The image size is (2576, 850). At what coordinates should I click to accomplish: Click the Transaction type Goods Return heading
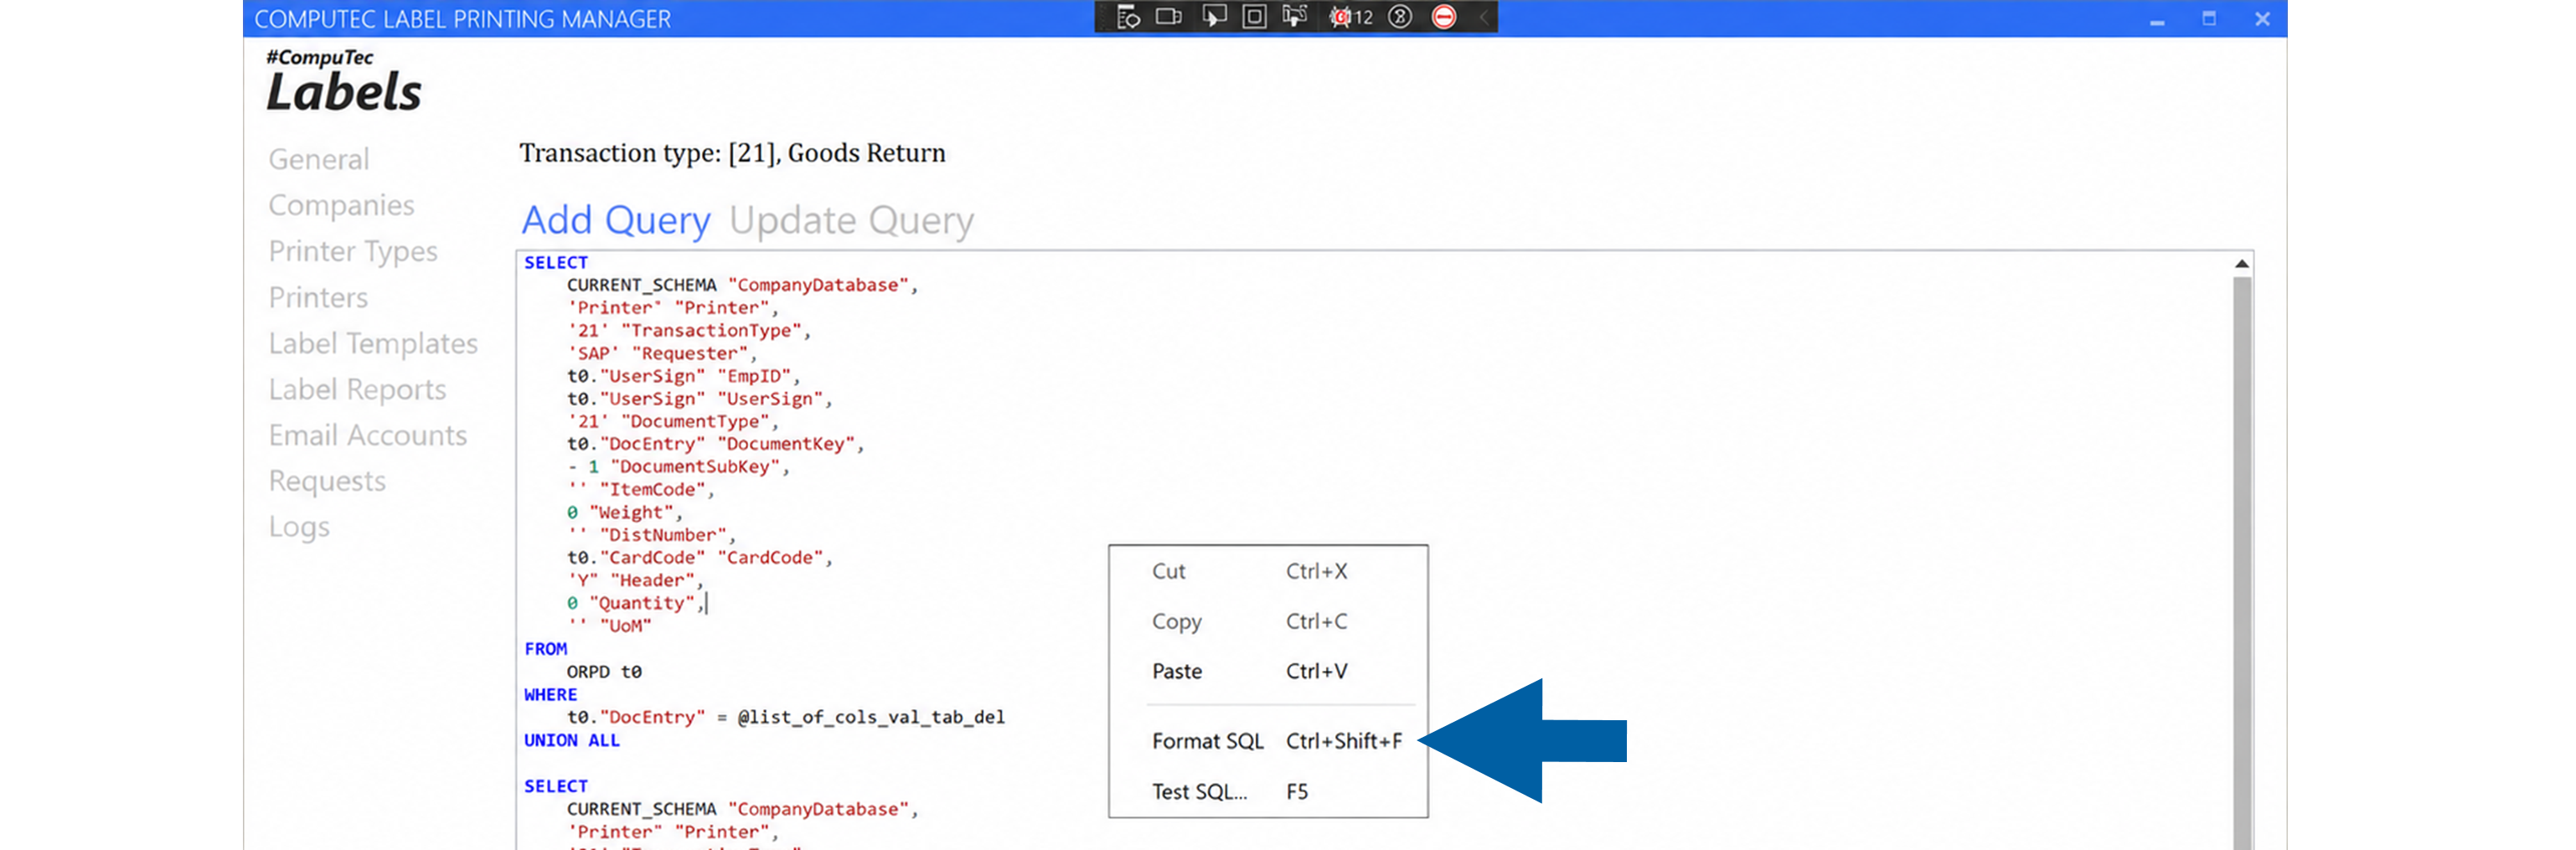[x=732, y=153]
